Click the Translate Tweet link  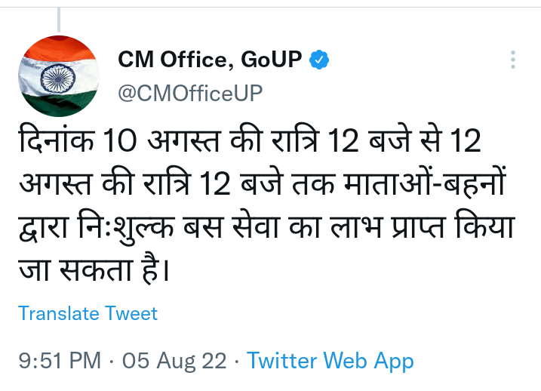[88, 313]
